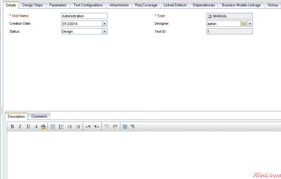Toggle bold formatting in description editor
The width and height of the screenshot is (281, 179).
pos(12,127)
